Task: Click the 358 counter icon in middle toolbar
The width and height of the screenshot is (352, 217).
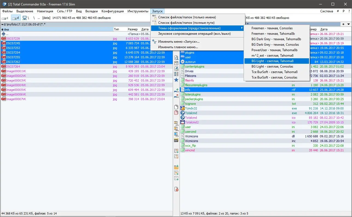Action: point(176,140)
